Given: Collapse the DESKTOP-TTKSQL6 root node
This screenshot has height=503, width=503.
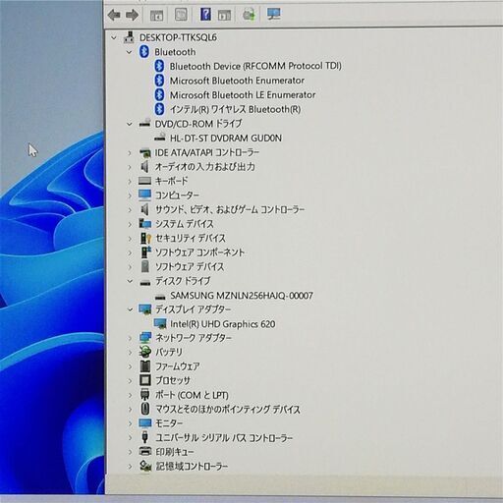Looking at the screenshot, I should 114,38.
